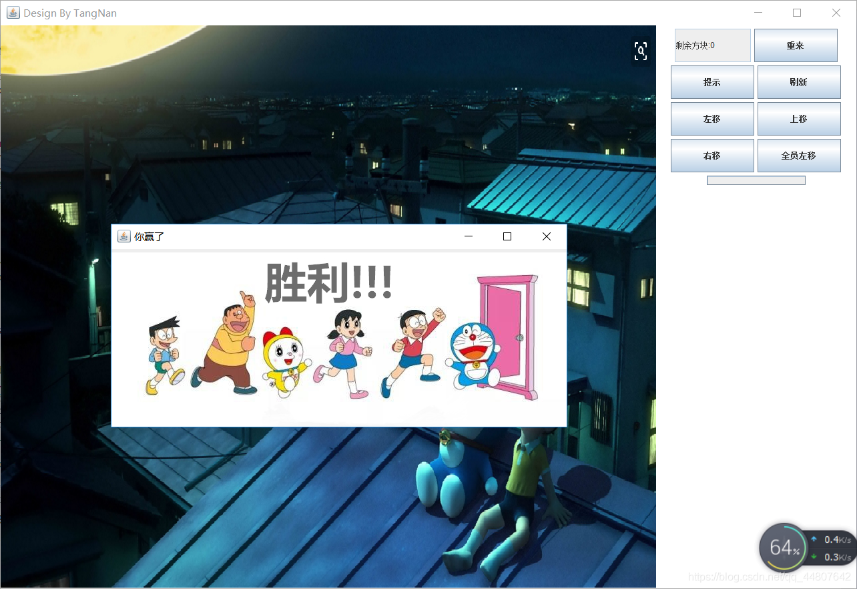Click the Java icon in the 你赢了 title bar

point(123,236)
